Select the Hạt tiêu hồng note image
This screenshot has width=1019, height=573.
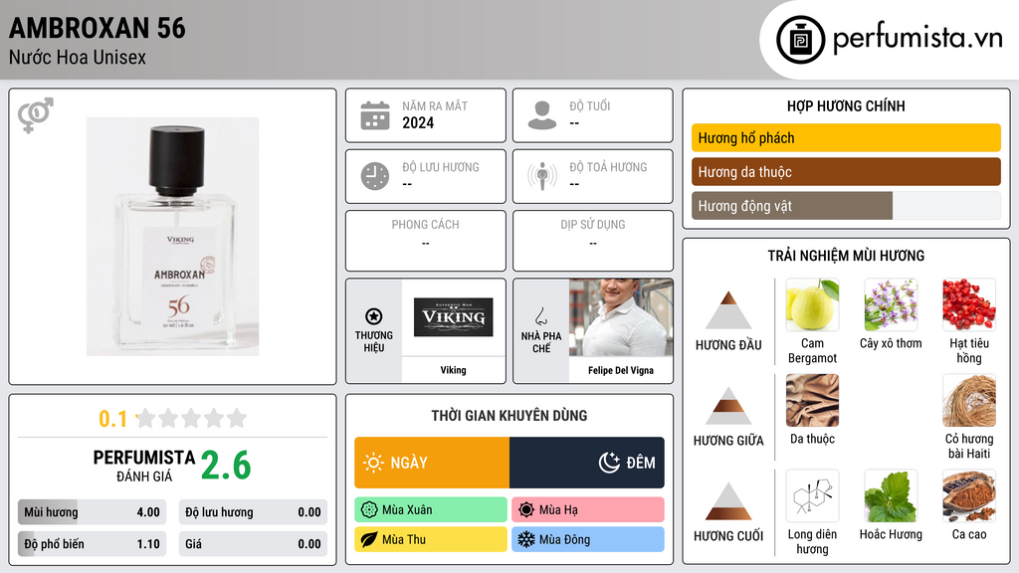pyautogui.click(x=969, y=304)
